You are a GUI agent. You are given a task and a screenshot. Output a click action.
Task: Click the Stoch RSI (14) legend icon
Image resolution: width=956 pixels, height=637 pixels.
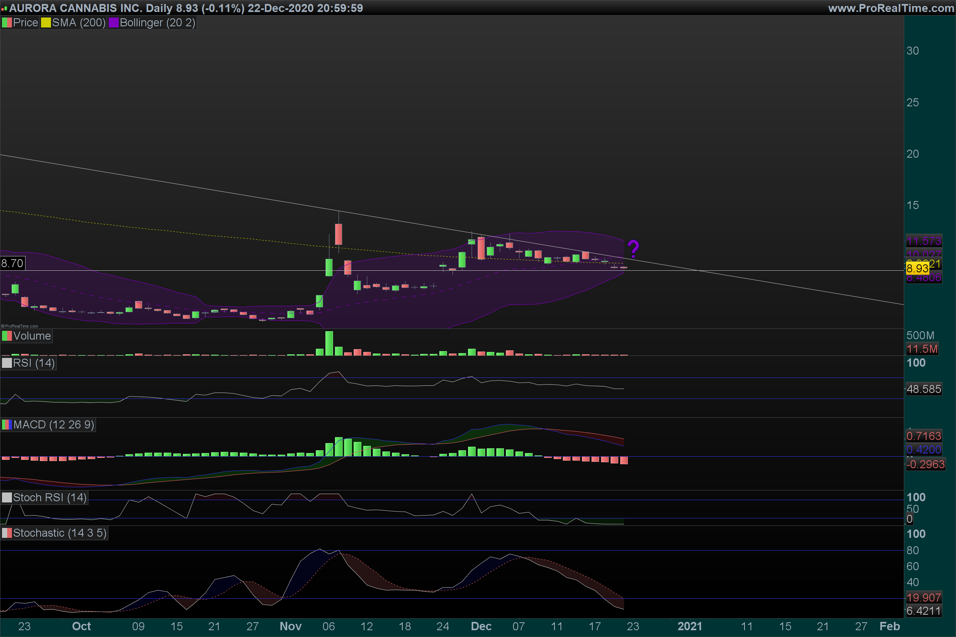tap(7, 498)
